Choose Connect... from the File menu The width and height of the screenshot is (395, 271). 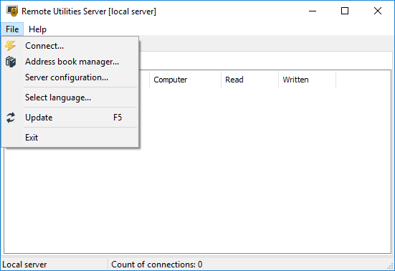point(70,46)
